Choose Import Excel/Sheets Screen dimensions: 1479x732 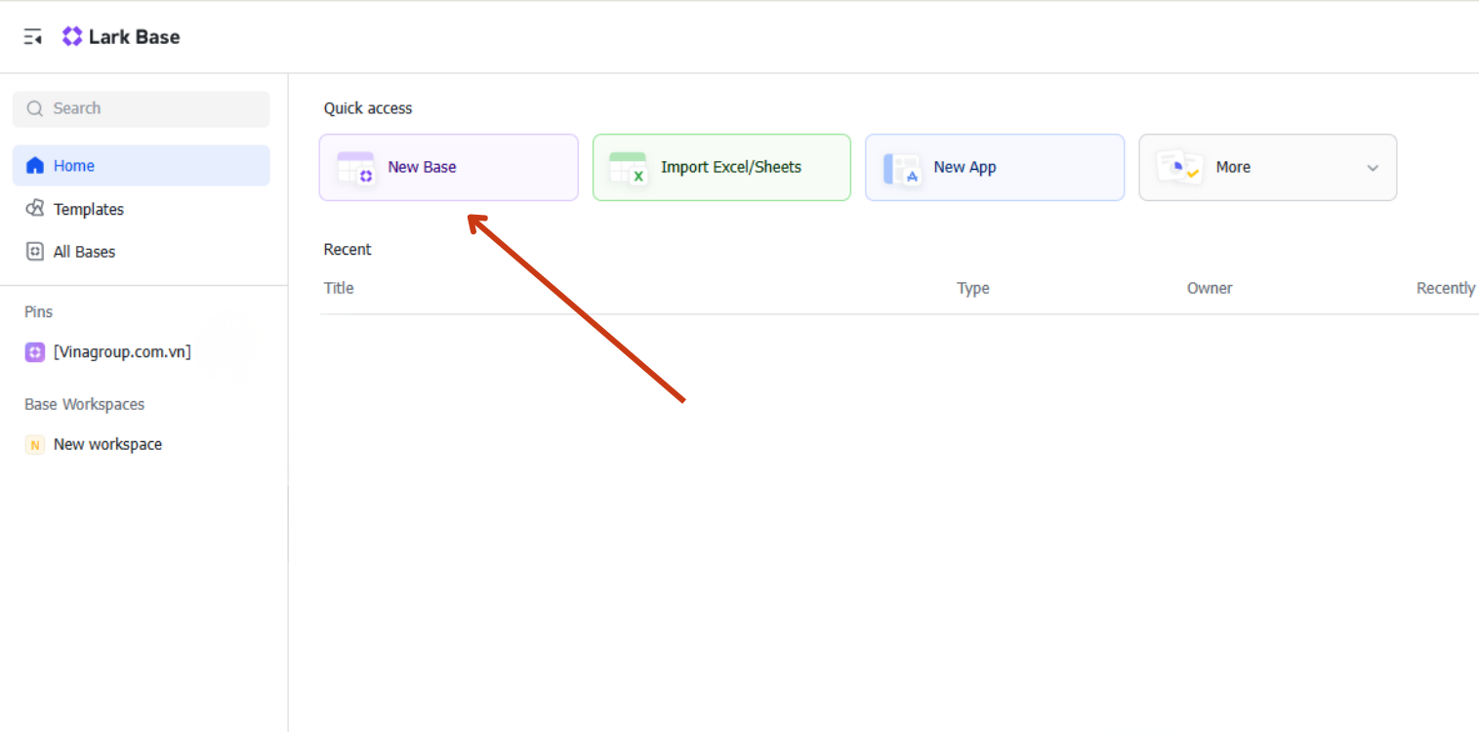point(730,167)
